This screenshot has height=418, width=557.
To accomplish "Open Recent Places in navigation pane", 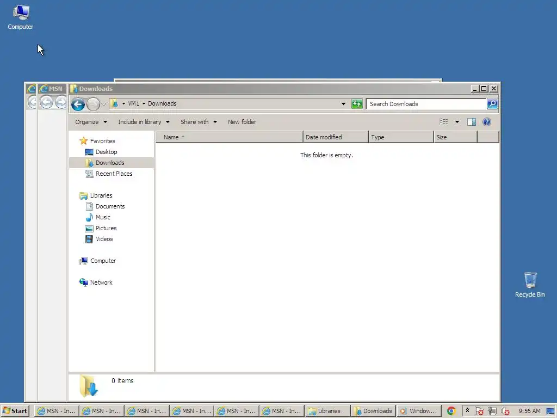I will 114,174.
